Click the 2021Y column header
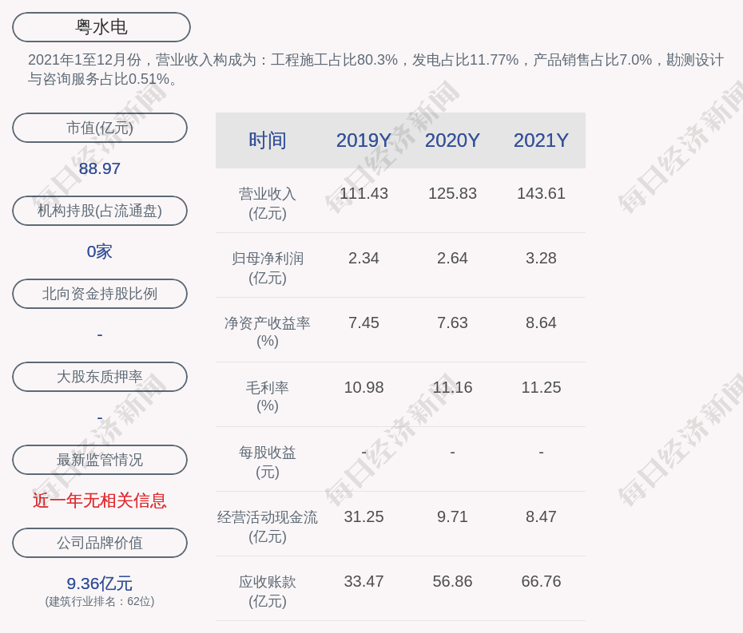This screenshot has height=633, width=743. click(541, 140)
